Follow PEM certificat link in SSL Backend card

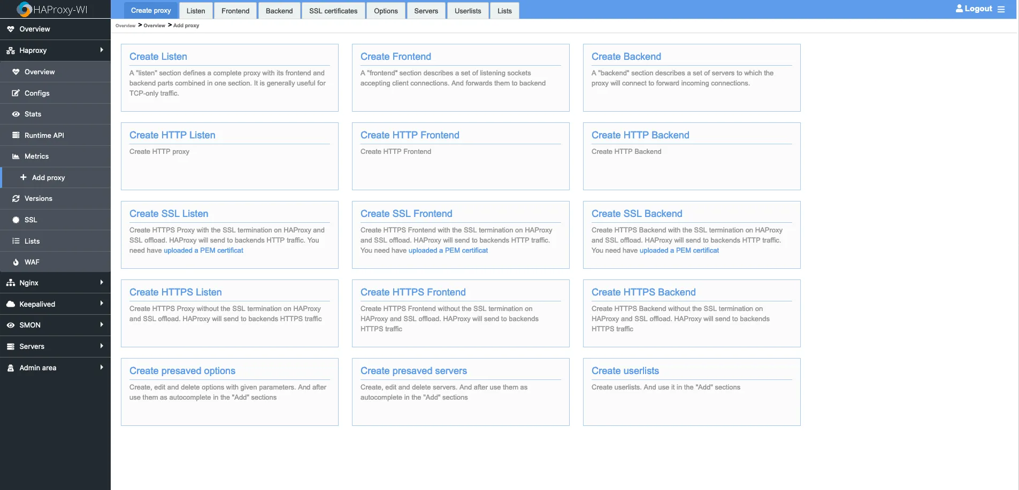[679, 250]
